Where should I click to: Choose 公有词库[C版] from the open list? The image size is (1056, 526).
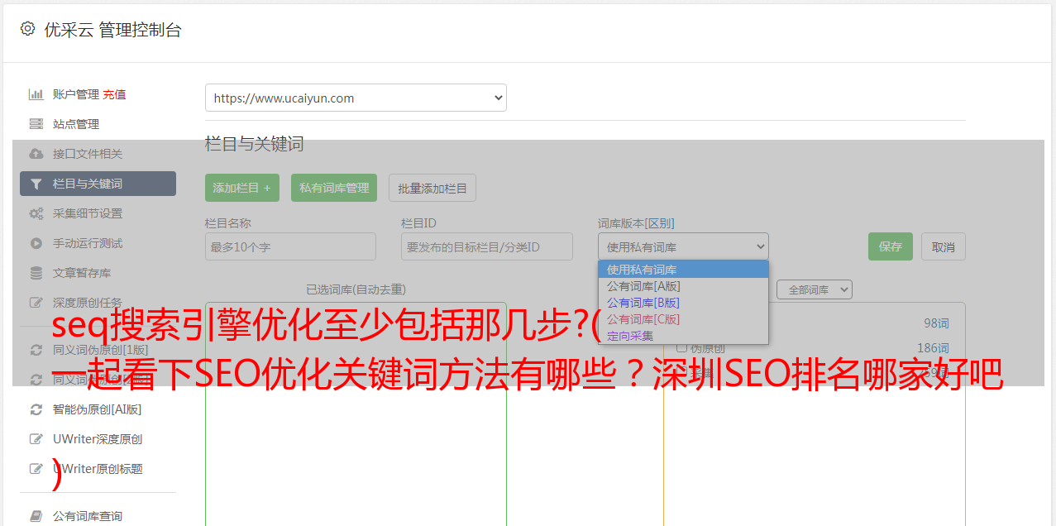(x=683, y=319)
